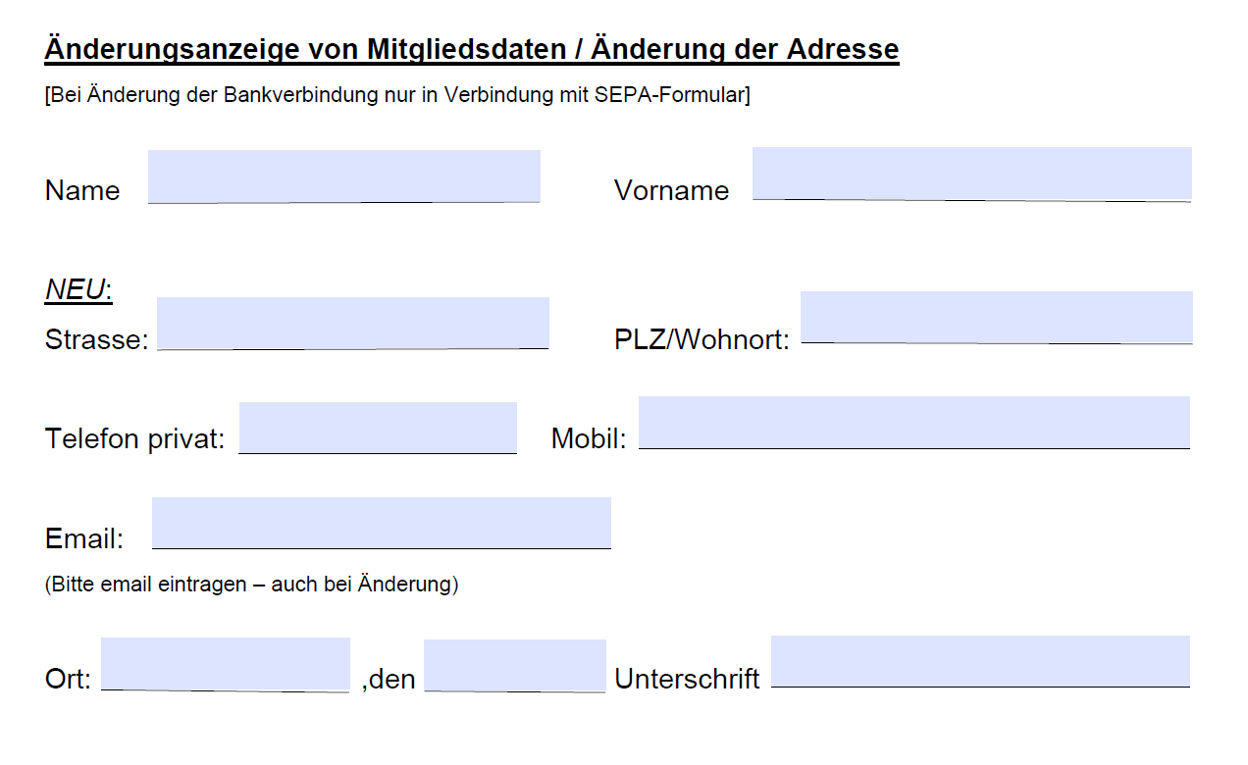1248x765 pixels.
Task: Click the Unterschrift label text
Action: [686, 677]
